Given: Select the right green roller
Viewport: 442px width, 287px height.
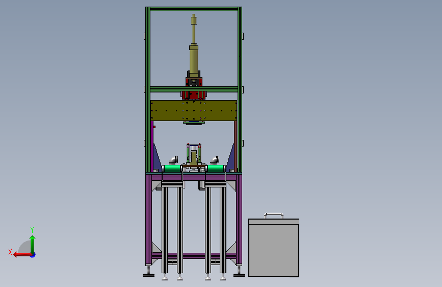Looking at the screenshot, I should click(x=216, y=169).
